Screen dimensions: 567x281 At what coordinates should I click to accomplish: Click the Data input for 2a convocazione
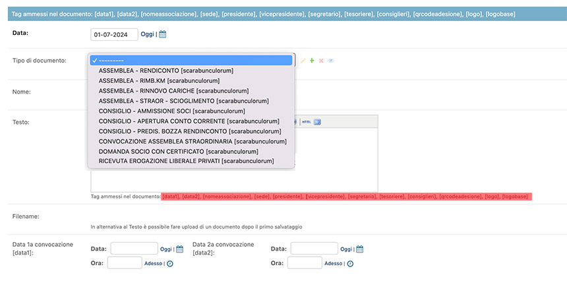314,249
